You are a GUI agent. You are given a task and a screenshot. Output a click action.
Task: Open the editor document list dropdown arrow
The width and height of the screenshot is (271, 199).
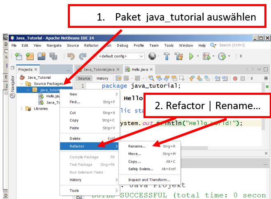(x=259, y=69)
